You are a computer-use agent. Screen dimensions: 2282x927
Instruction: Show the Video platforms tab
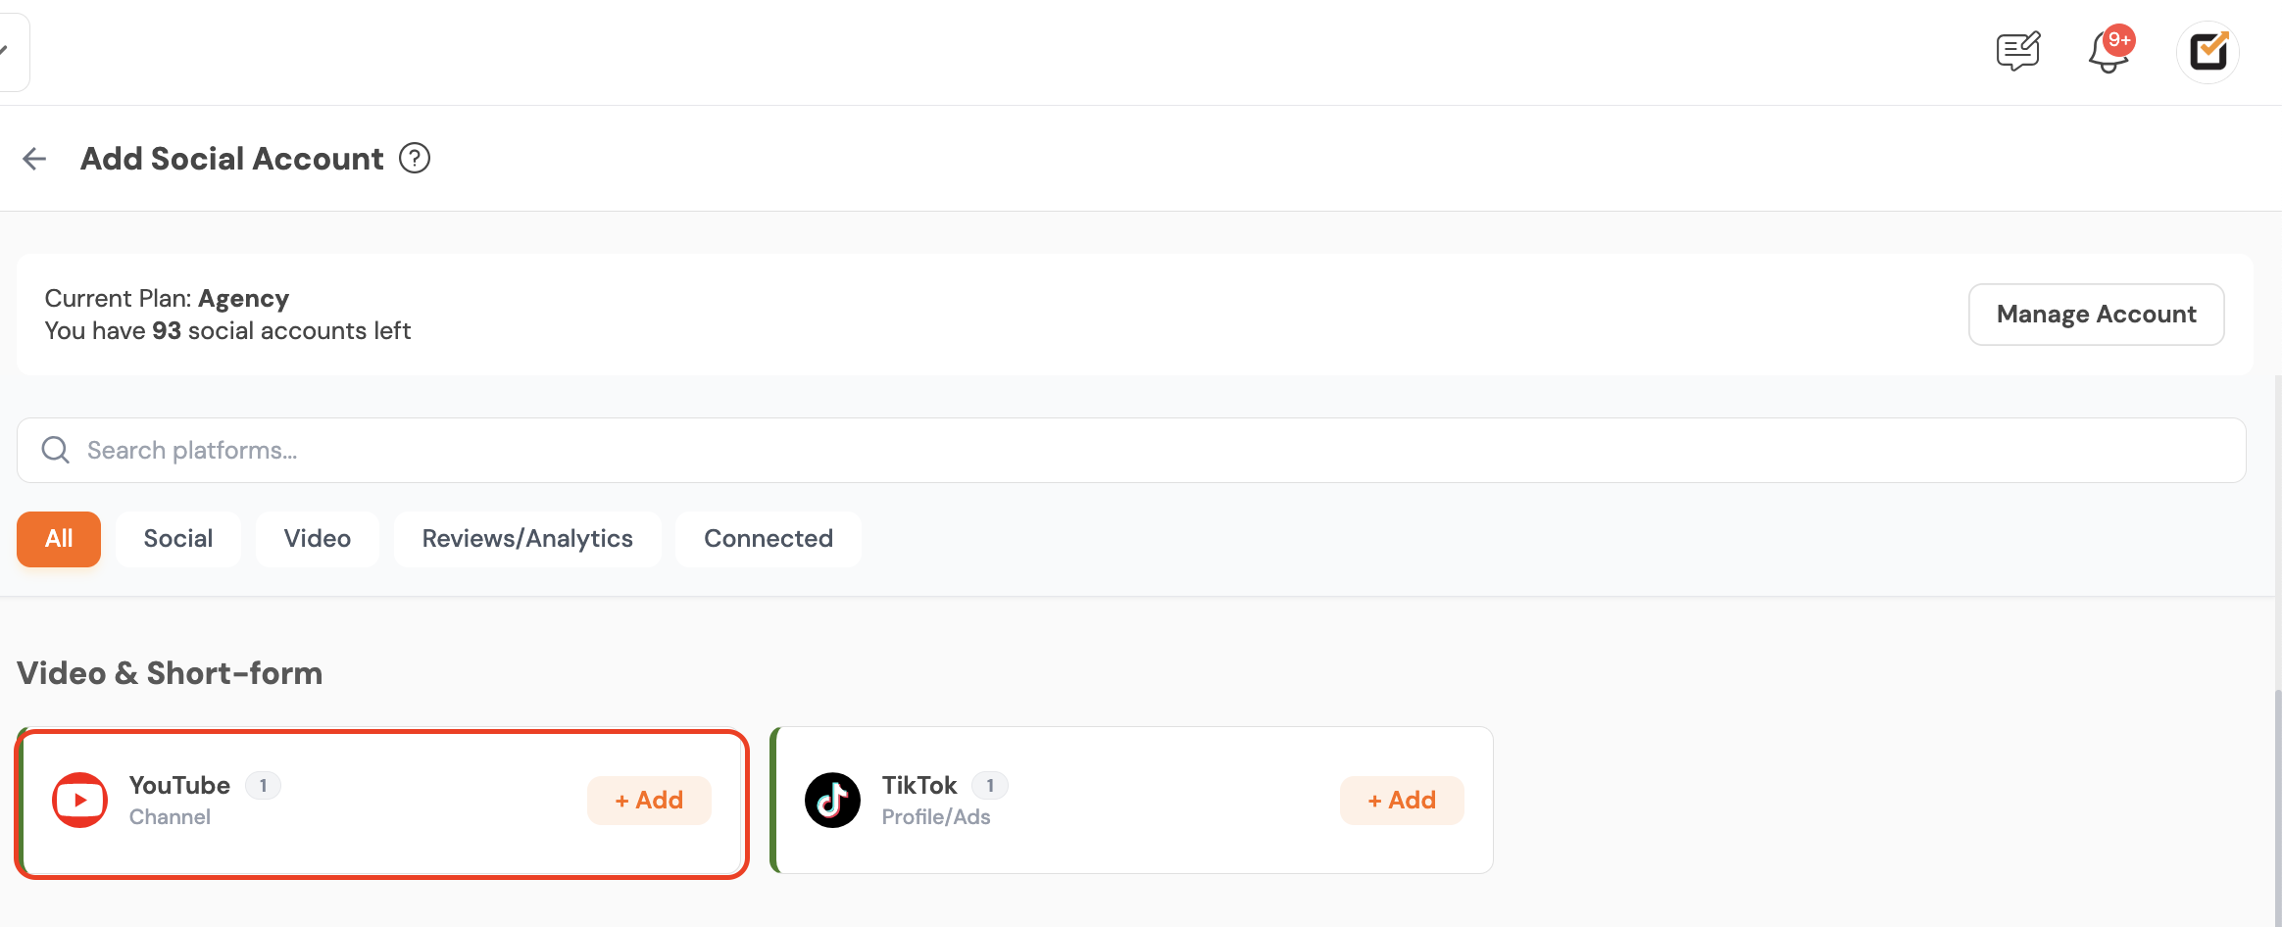(318, 539)
